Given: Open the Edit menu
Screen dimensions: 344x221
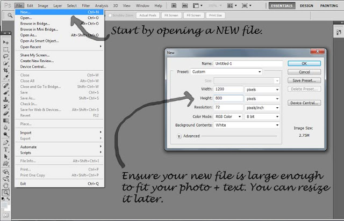Looking at the screenshot, I should pyautogui.click(x=30, y=6).
